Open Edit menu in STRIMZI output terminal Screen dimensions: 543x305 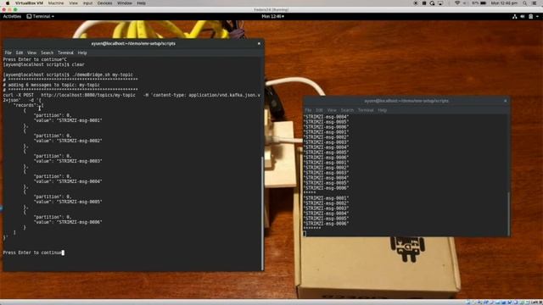pos(319,110)
